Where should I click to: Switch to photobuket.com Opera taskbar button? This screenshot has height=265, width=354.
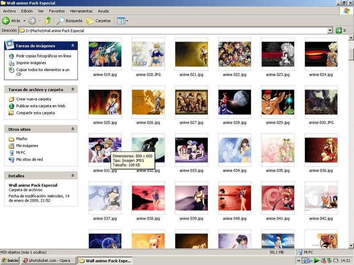click(48, 261)
